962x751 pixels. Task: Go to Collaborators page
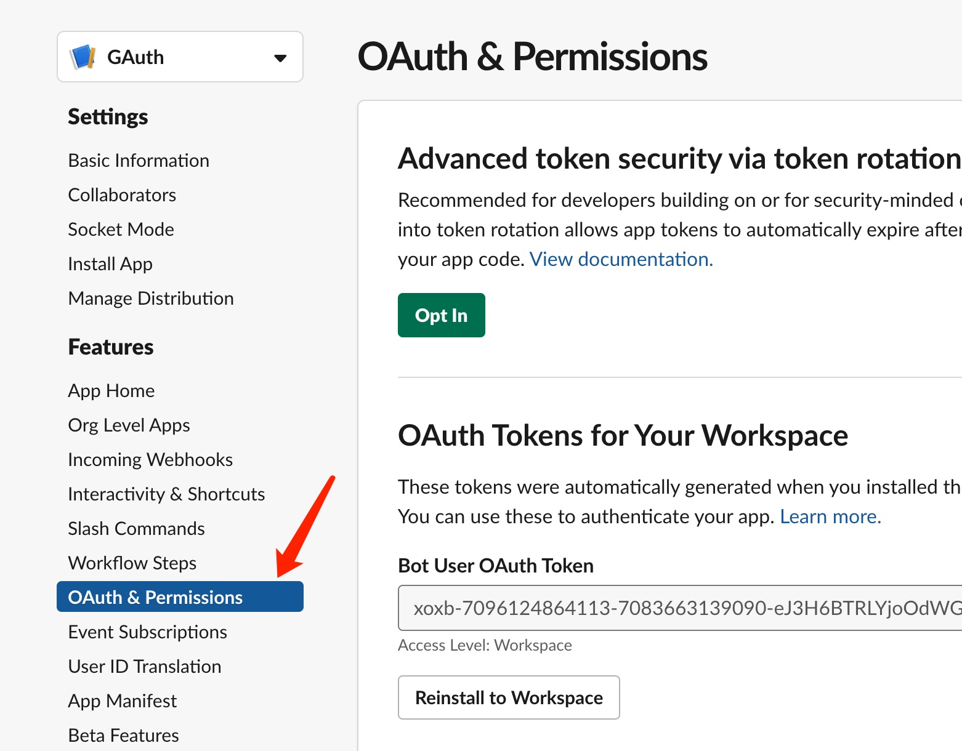pos(122,195)
